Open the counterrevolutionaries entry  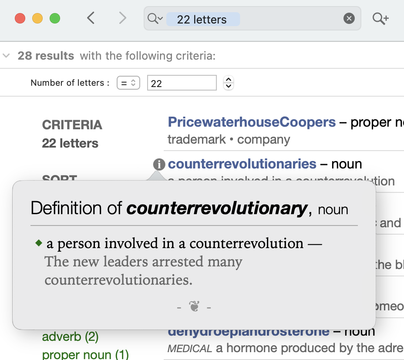[242, 164]
